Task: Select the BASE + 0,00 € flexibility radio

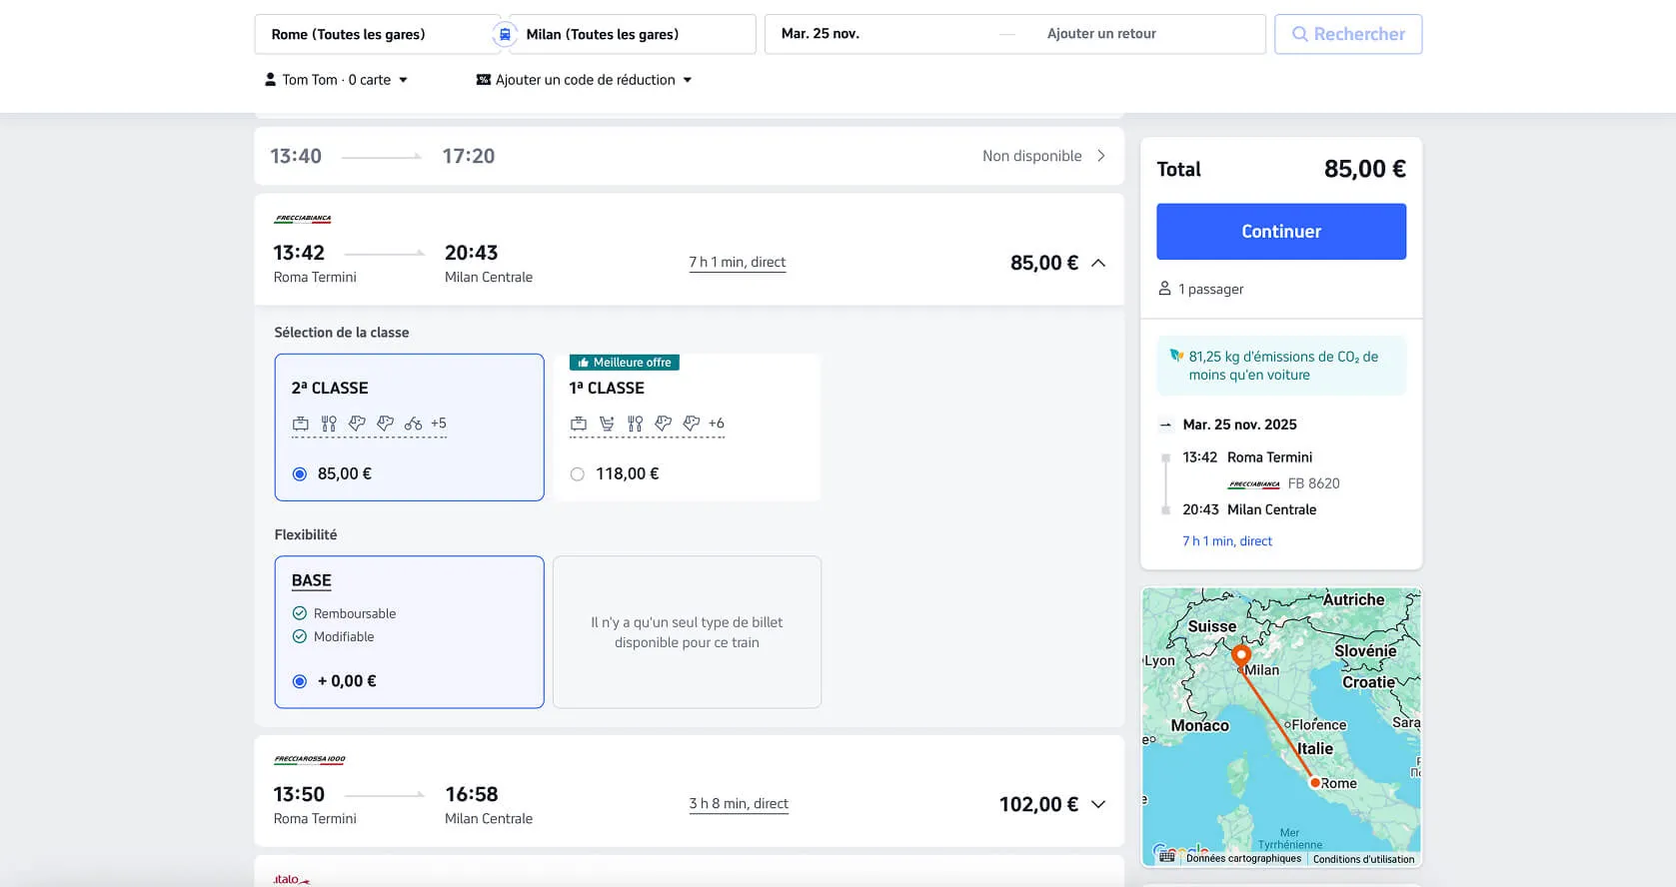Action: click(x=300, y=681)
